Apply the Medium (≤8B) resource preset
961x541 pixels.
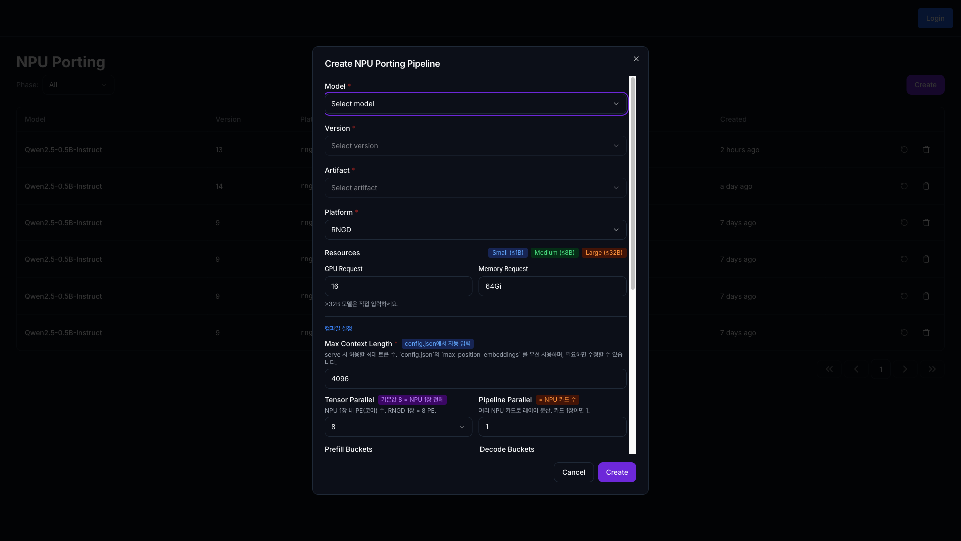click(554, 253)
